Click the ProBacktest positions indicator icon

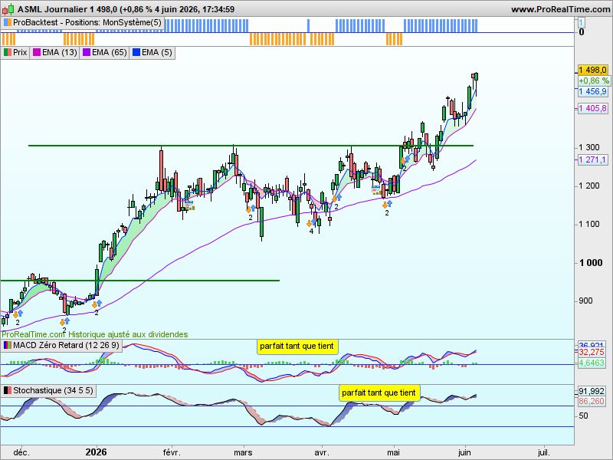(7, 23)
